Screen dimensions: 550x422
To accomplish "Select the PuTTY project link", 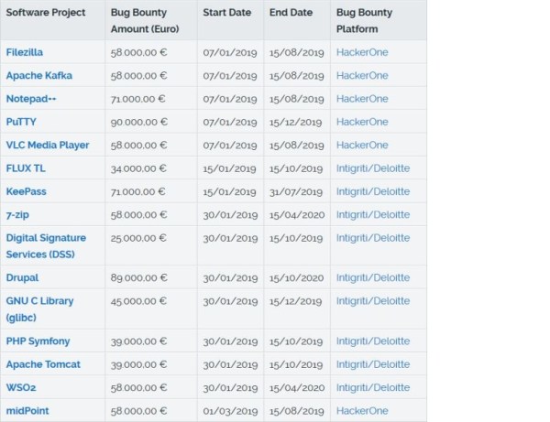I will pyautogui.click(x=22, y=122).
